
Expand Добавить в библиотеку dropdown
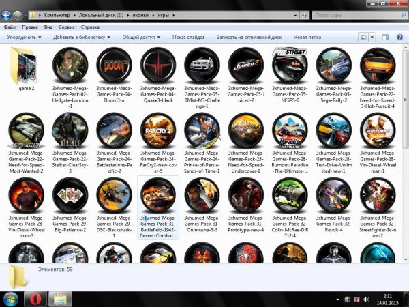(x=82, y=38)
